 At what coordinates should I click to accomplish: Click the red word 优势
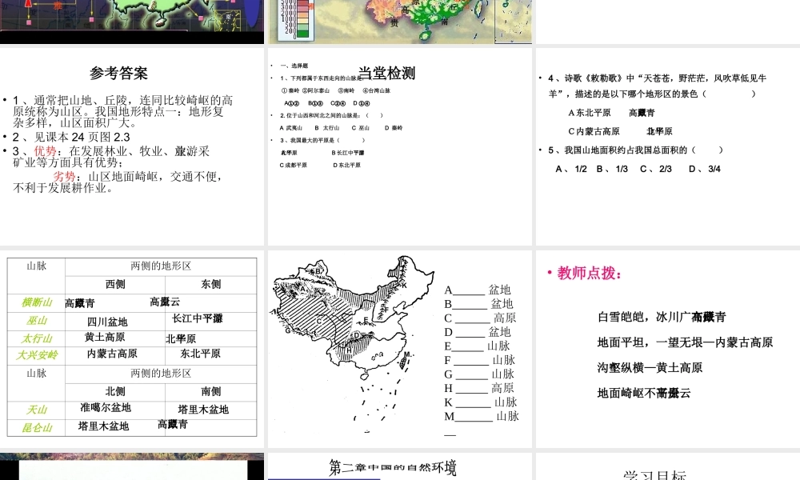click(46, 151)
